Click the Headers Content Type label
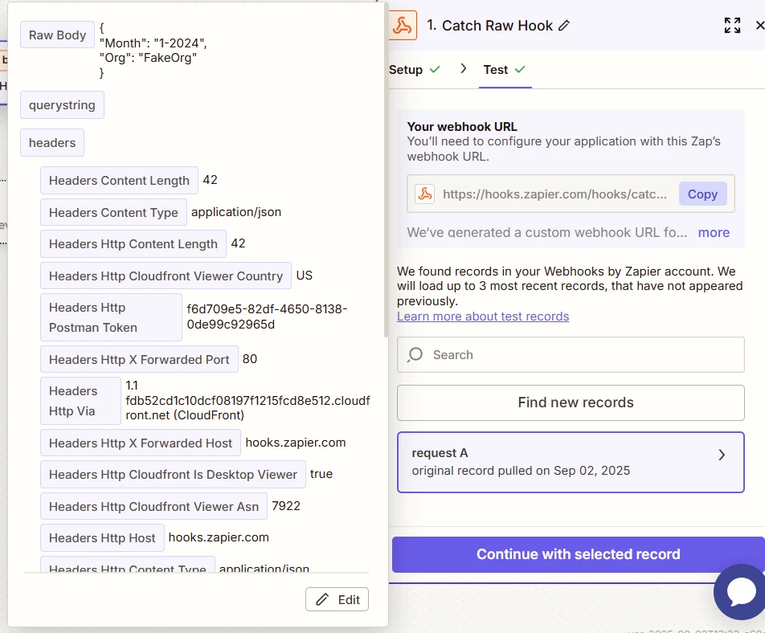 (x=113, y=213)
